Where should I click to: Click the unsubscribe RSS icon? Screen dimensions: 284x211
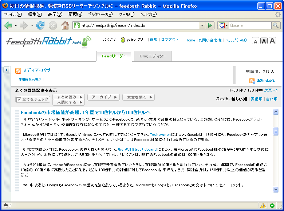point(252,81)
